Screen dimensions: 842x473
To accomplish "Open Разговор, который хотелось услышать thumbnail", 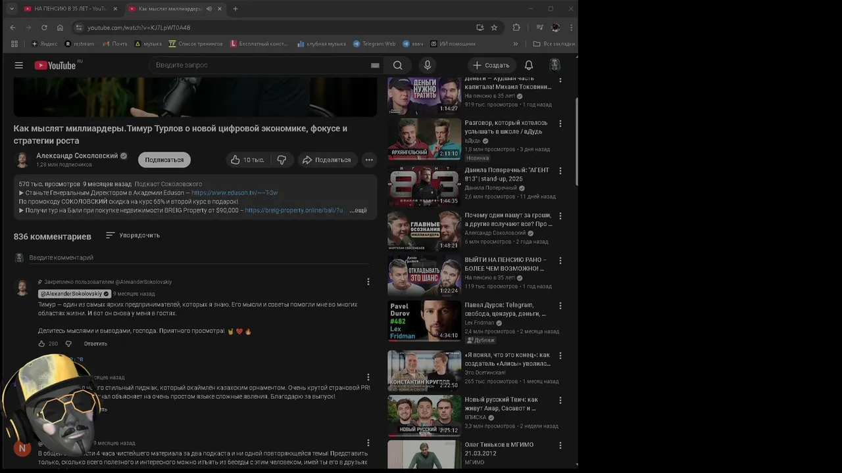I will 424,139.
